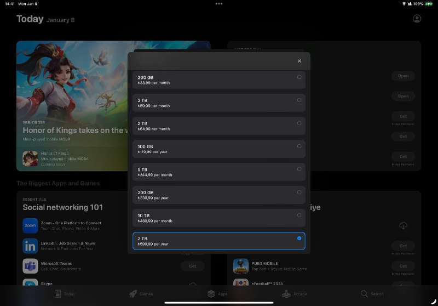Viewport: 438px width, 306px height.
Task: Switch to the Apps tab
Action: click(217, 294)
